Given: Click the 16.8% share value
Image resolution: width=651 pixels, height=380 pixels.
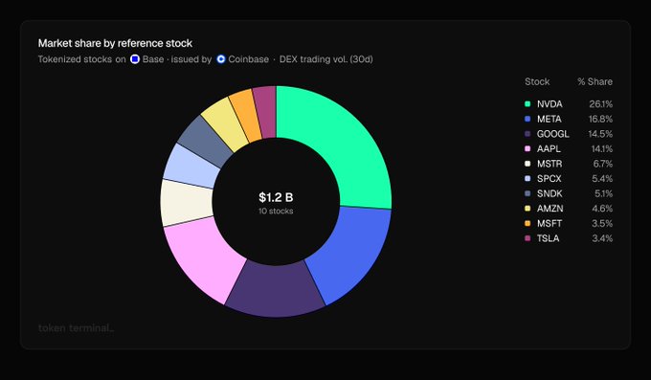Looking at the screenshot, I should pos(600,119).
